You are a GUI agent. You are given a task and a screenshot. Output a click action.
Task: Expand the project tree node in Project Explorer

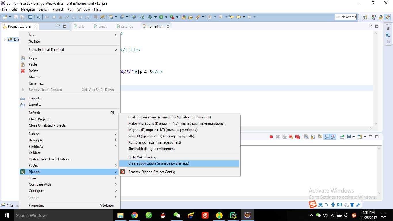coord(5,39)
